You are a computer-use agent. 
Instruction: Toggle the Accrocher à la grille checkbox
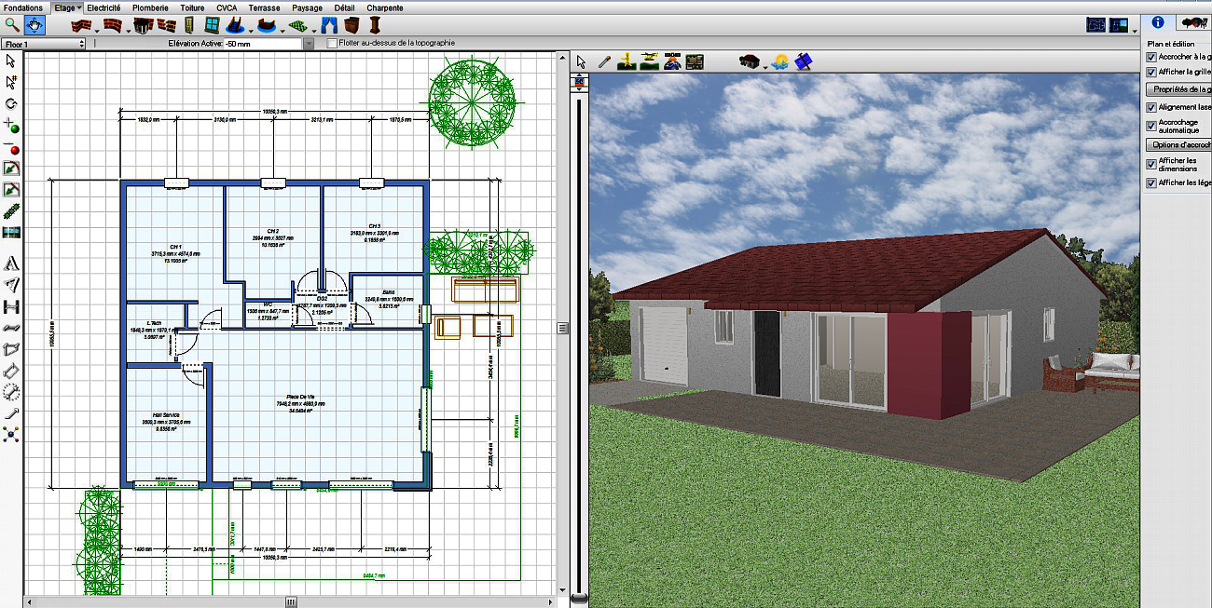pyautogui.click(x=1150, y=57)
